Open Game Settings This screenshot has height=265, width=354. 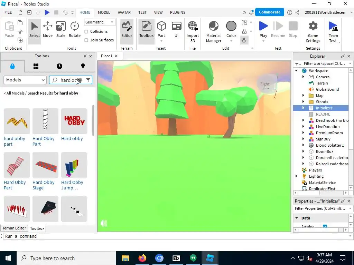click(313, 32)
